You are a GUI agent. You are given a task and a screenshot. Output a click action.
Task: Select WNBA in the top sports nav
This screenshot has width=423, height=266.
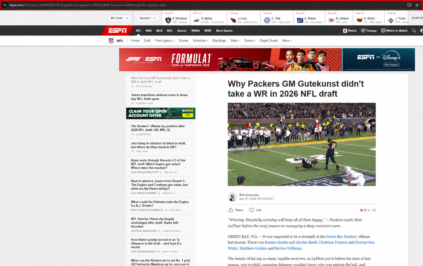pos(196,31)
